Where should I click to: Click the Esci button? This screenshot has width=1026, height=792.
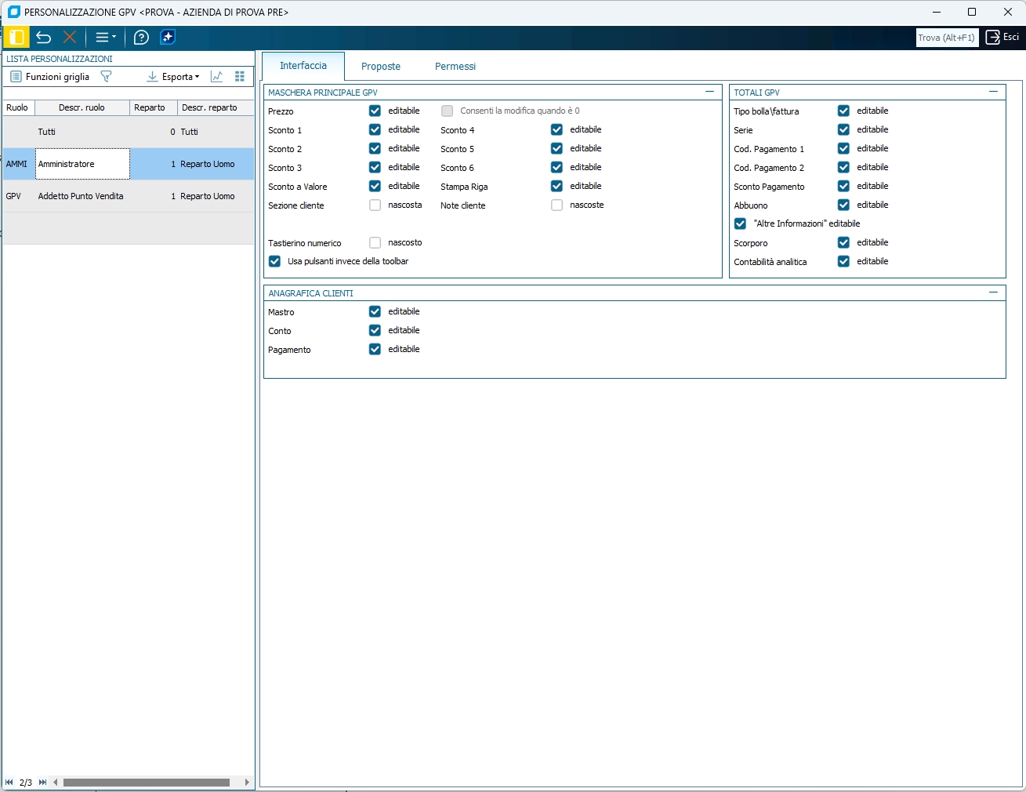tap(1003, 37)
